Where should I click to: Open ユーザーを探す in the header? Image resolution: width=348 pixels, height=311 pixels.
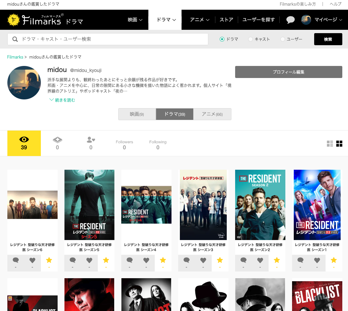tap(258, 20)
